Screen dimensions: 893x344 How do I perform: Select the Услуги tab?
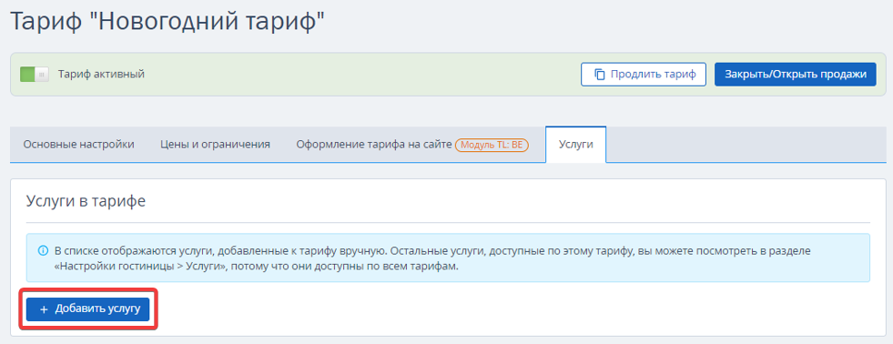[x=576, y=144]
